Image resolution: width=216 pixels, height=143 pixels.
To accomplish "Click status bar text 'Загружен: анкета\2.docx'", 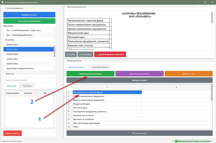I will click(11, 141).
